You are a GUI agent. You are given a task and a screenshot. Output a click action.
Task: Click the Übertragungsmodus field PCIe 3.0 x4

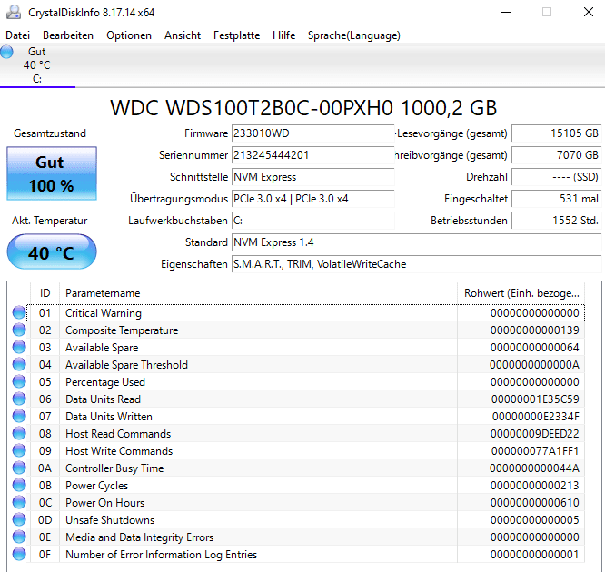point(312,199)
